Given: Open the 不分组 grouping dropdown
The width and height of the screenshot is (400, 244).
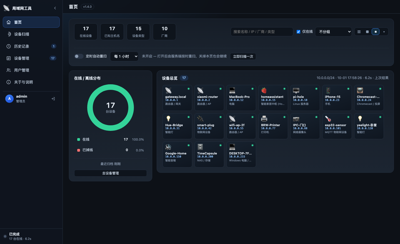Looking at the screenshot, I should [333, 32].
